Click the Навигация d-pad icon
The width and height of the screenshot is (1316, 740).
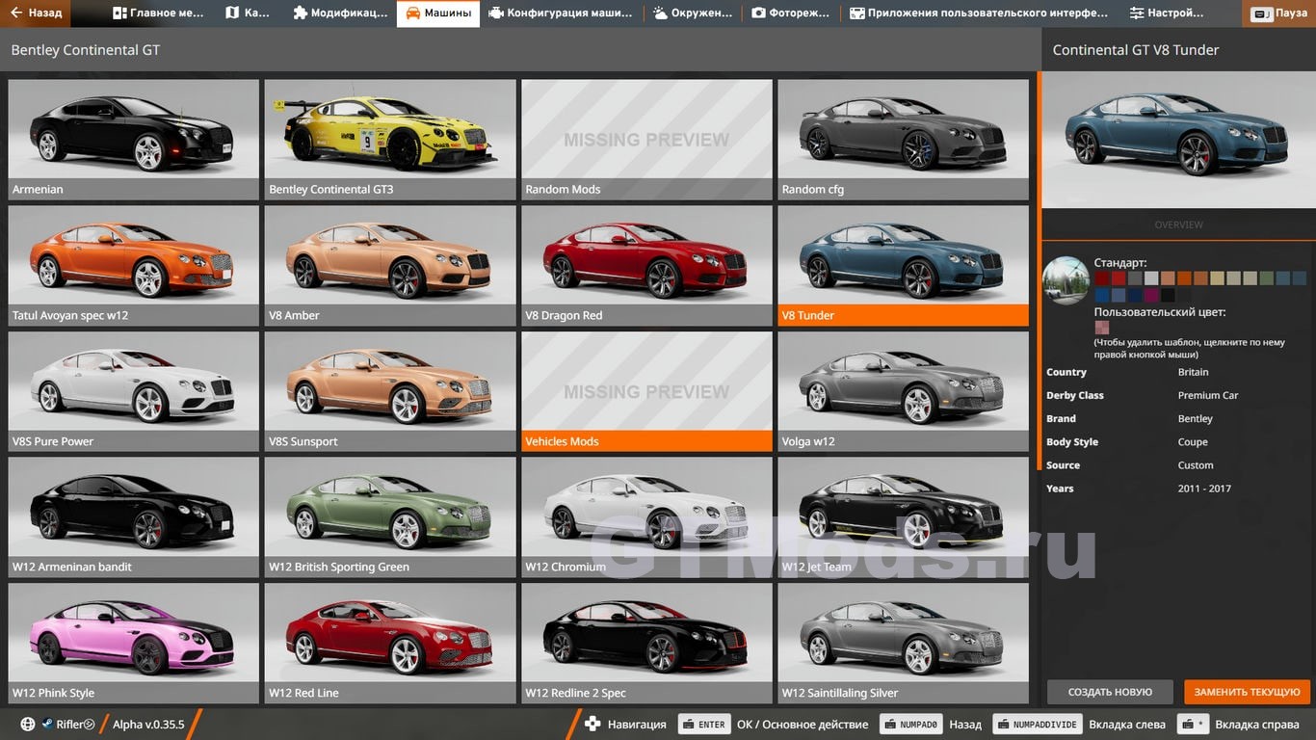(593, 725)
